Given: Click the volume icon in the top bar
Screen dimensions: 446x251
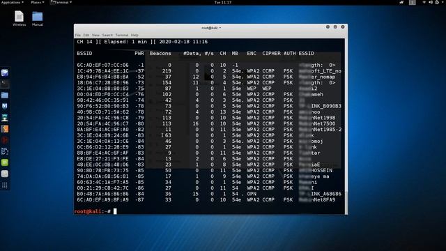Looking at the screenshot, I should pos(431,2).
